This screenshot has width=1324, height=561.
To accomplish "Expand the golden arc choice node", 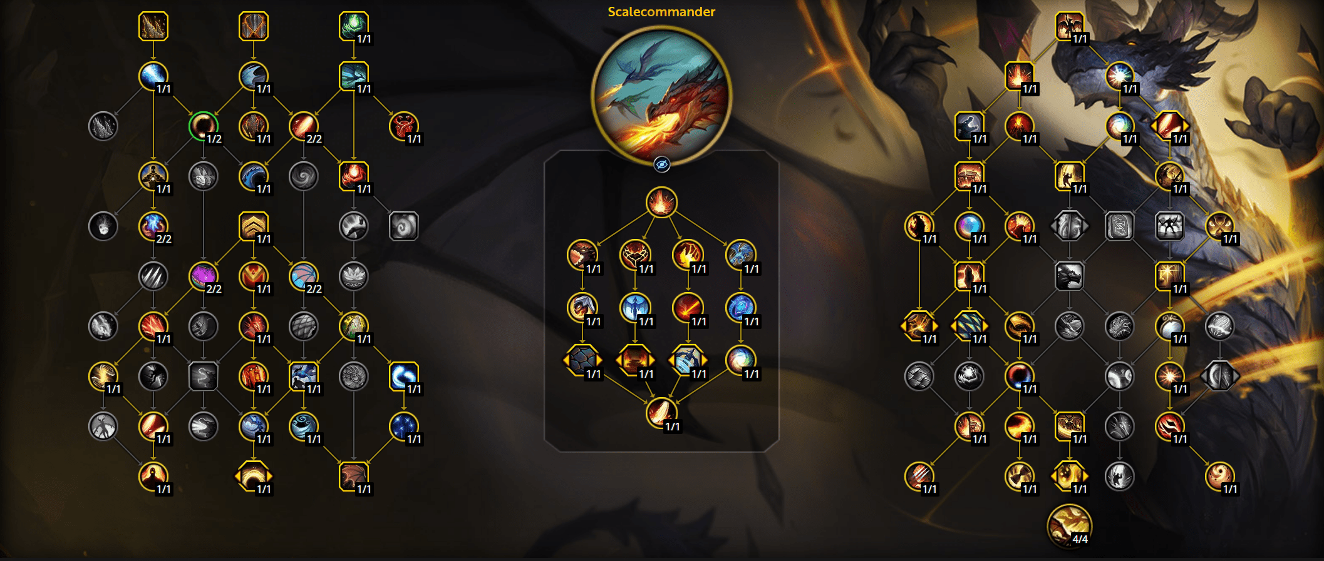I will pos(254,477).
